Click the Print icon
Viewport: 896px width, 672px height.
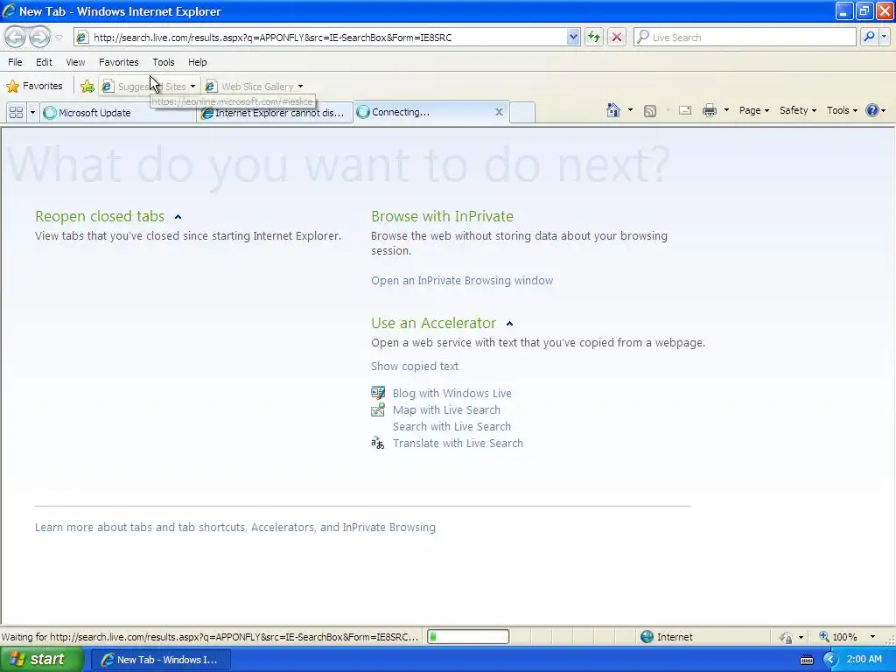(x=709, y=110)
